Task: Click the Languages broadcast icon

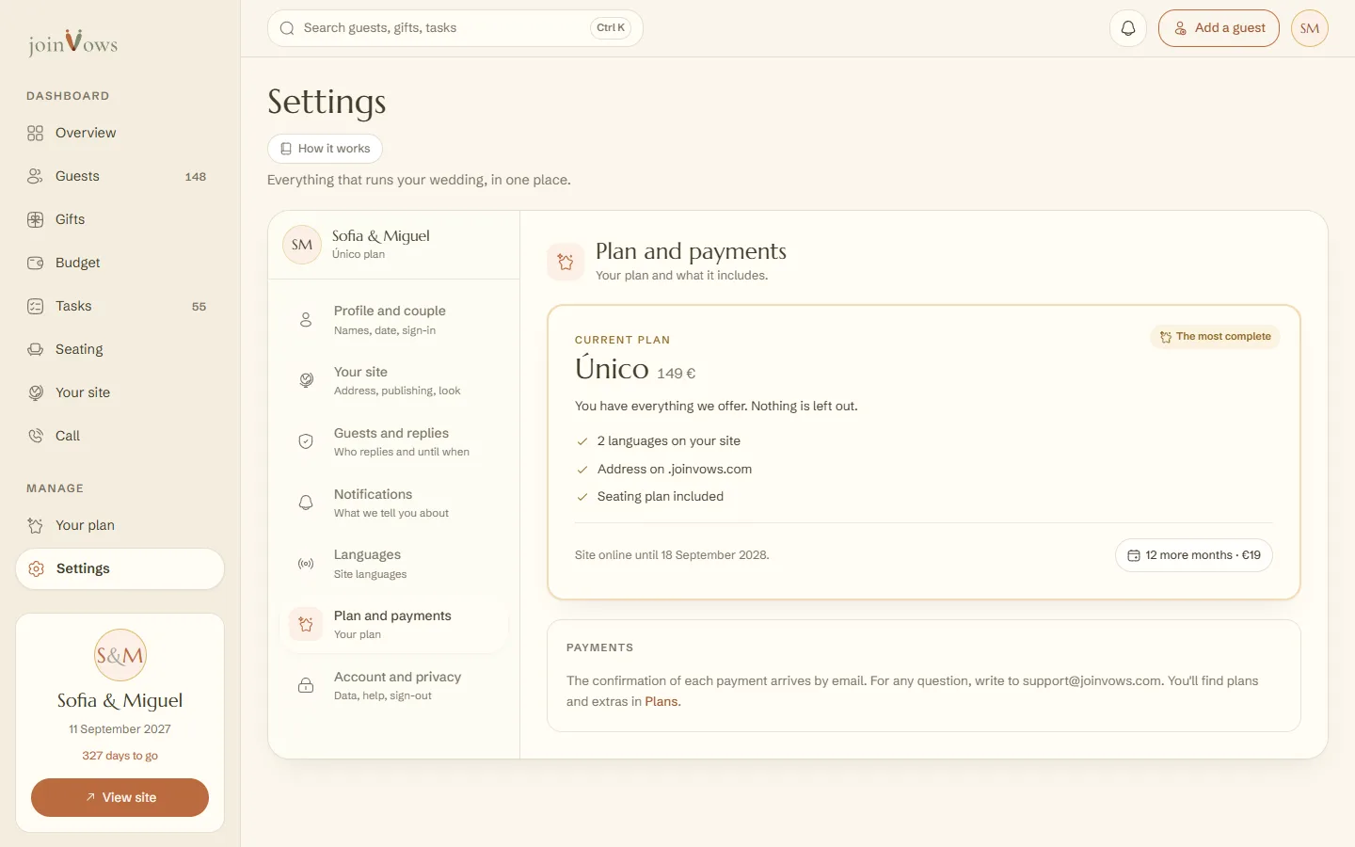Action: coord(306,564)
